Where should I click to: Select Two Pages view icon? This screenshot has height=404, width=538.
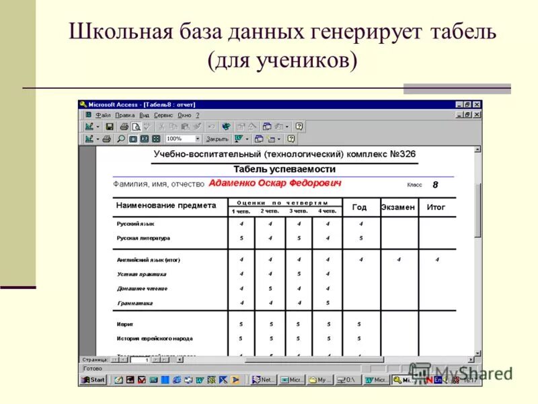click(x=145, y=139)
